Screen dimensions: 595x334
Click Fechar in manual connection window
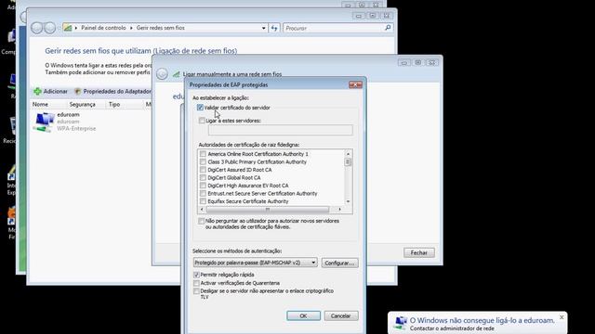[419, 252]
